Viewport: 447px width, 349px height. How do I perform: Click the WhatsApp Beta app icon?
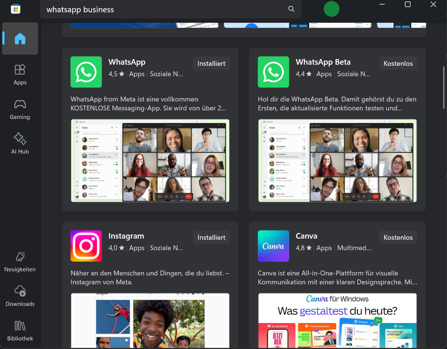tap(274, 72)
